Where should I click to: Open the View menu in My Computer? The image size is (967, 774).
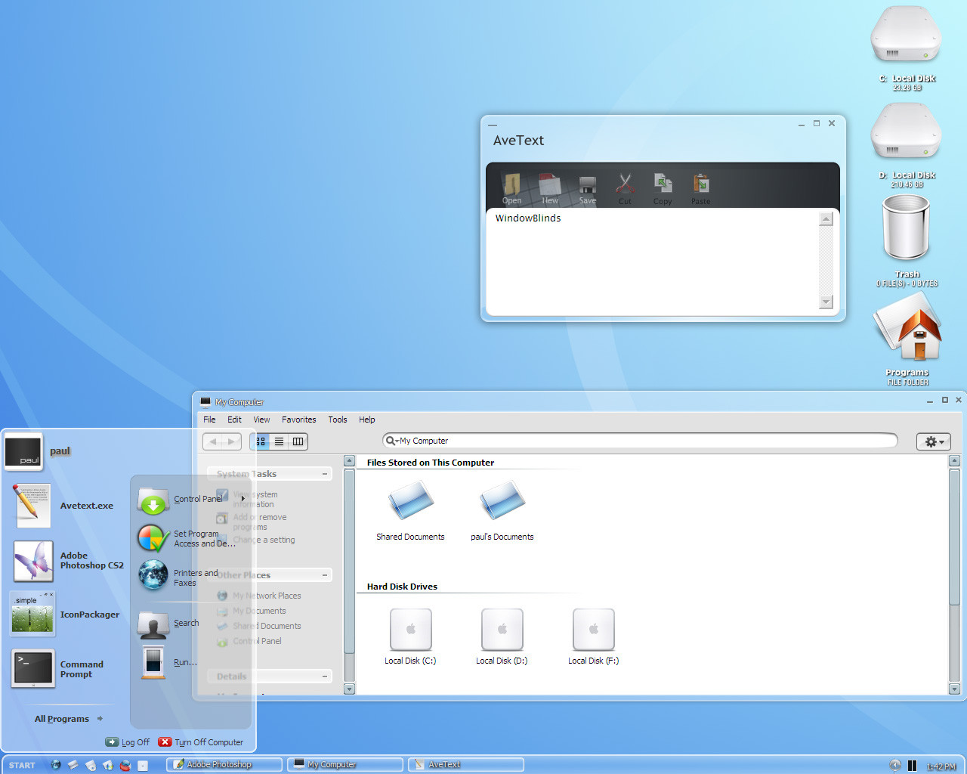[x=261, y=420]
